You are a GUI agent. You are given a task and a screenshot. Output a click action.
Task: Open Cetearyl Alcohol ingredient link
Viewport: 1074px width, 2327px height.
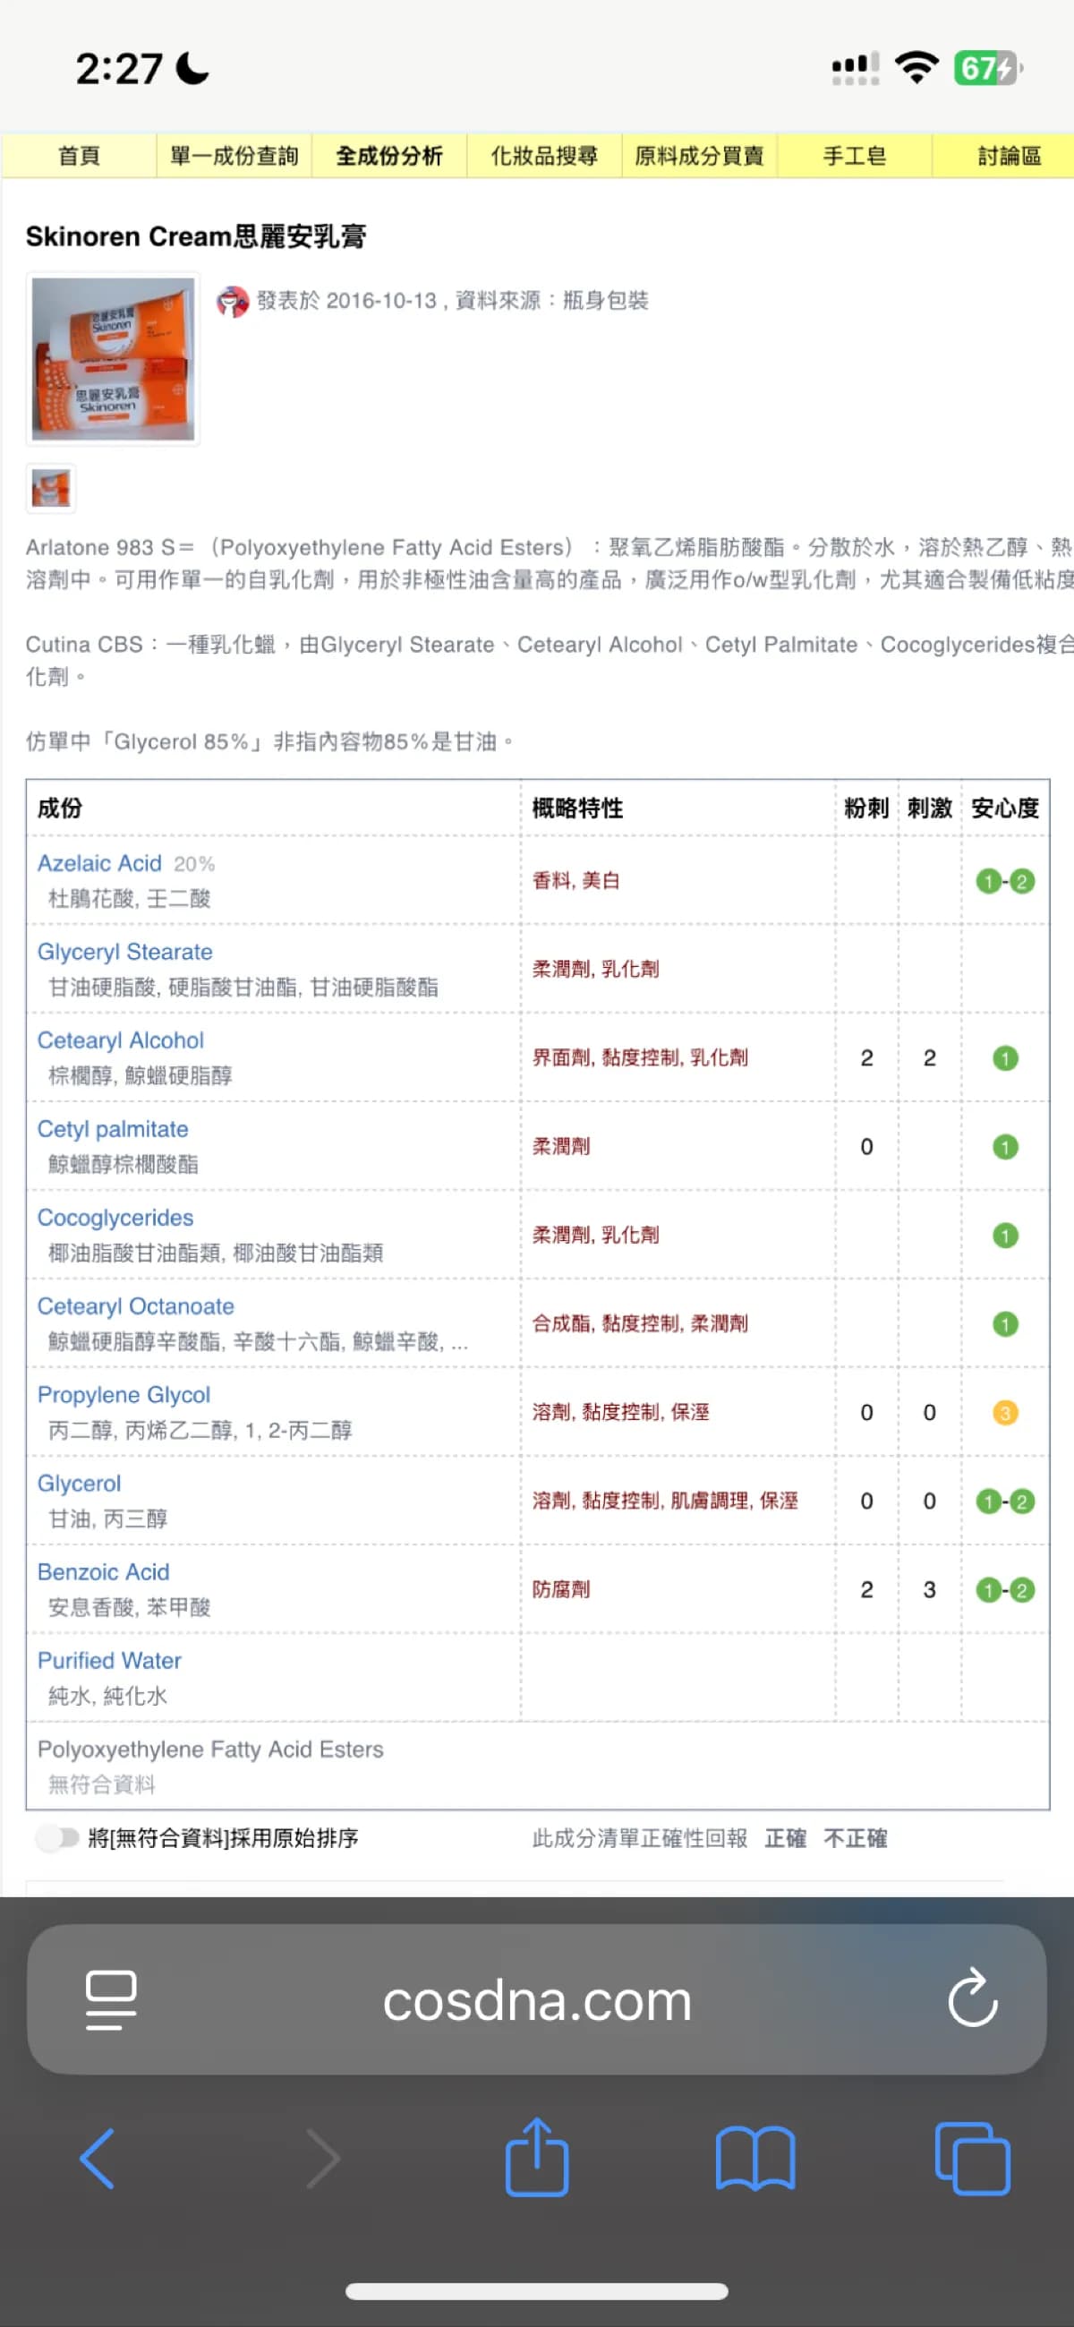pos(120,1039)
